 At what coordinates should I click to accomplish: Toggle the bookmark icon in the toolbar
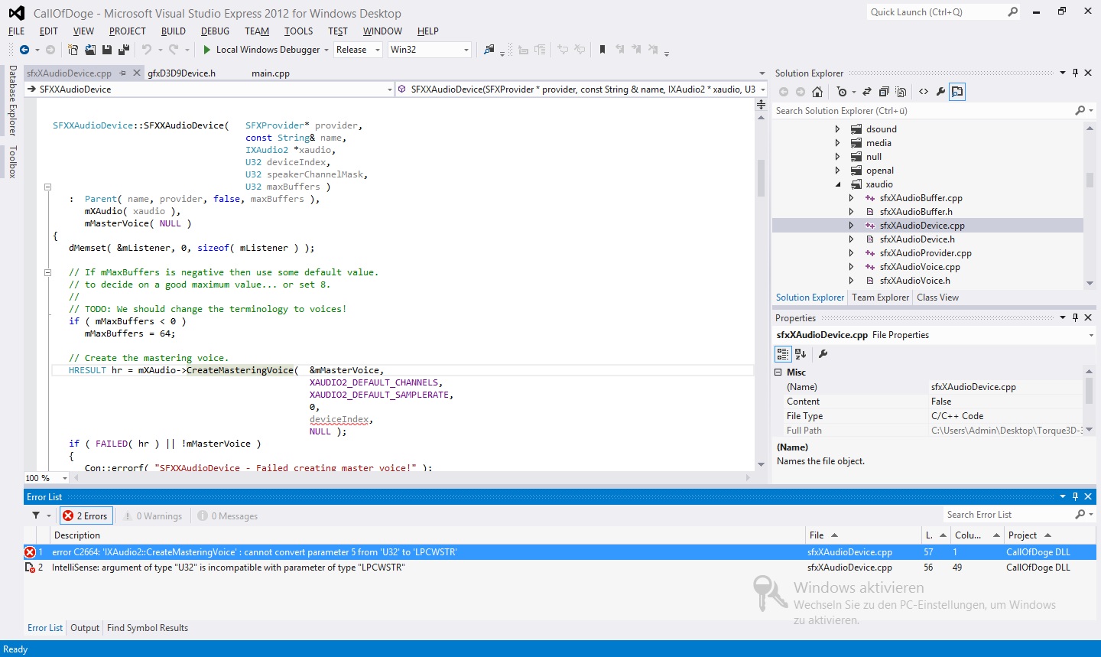602,50
